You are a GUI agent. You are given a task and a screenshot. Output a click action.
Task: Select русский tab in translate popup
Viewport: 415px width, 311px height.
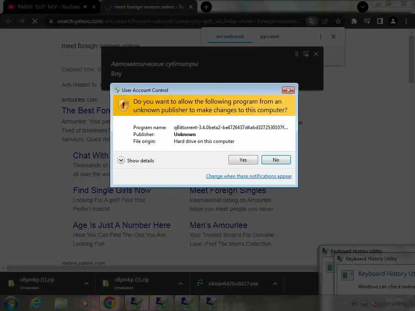coord(270,36)
